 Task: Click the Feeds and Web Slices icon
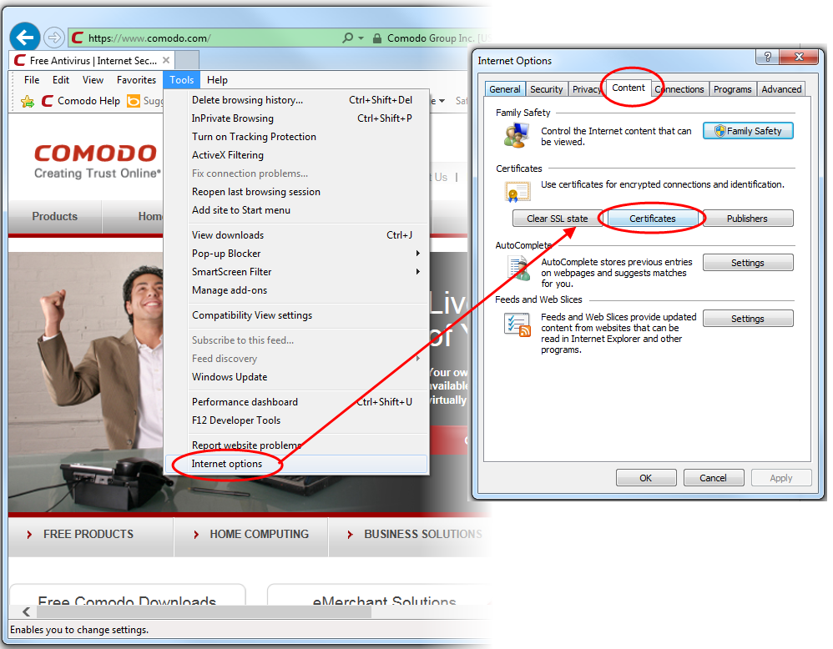pos(517,325)
